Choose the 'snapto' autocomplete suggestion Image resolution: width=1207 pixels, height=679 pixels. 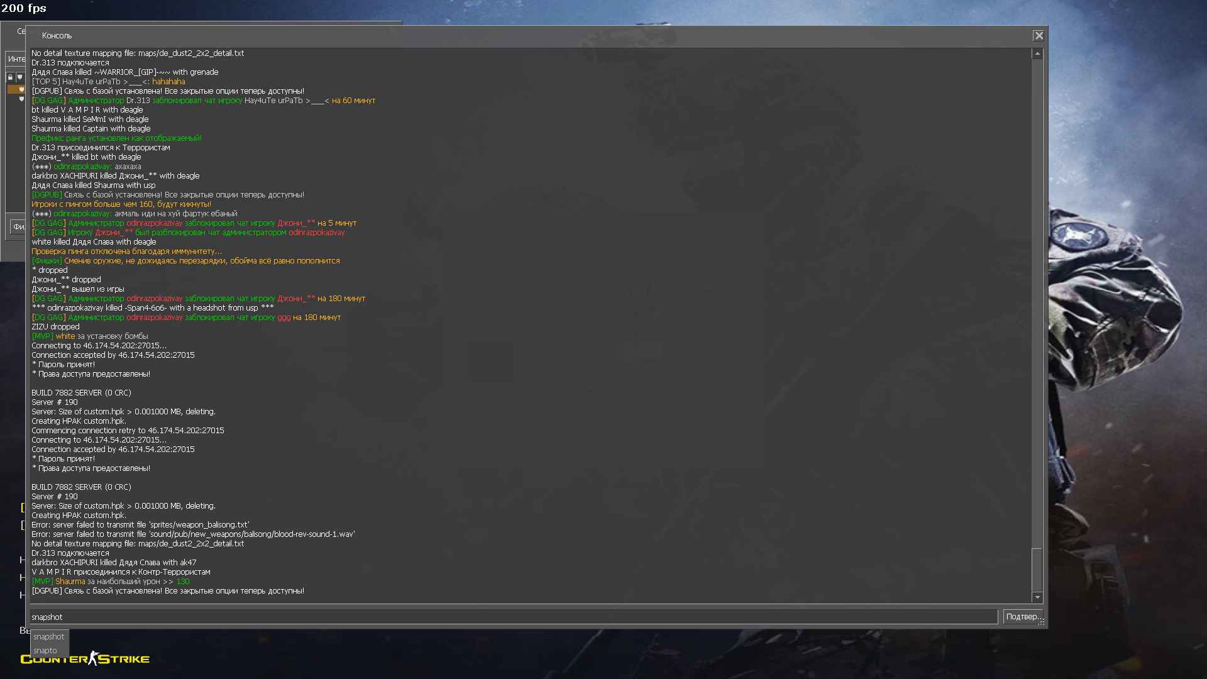click(x=45, y=651)
